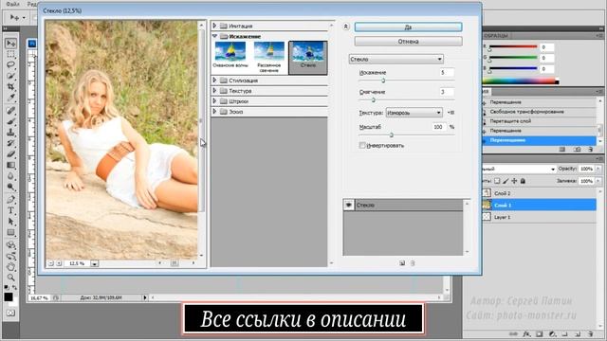Select the Type tool
This screenshot has width=607, height=341.
click(x=10, y=210)
